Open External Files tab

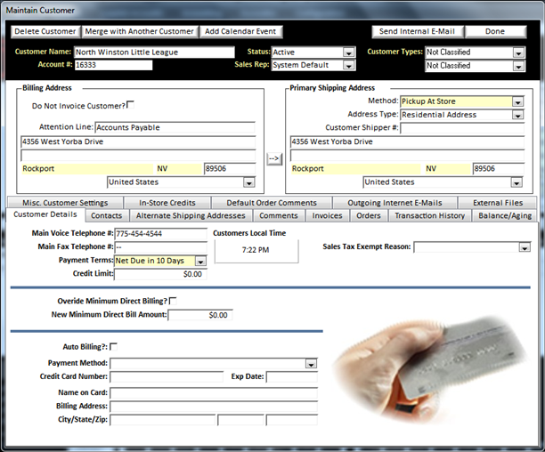pyautogui.click(x=498, y=203)
